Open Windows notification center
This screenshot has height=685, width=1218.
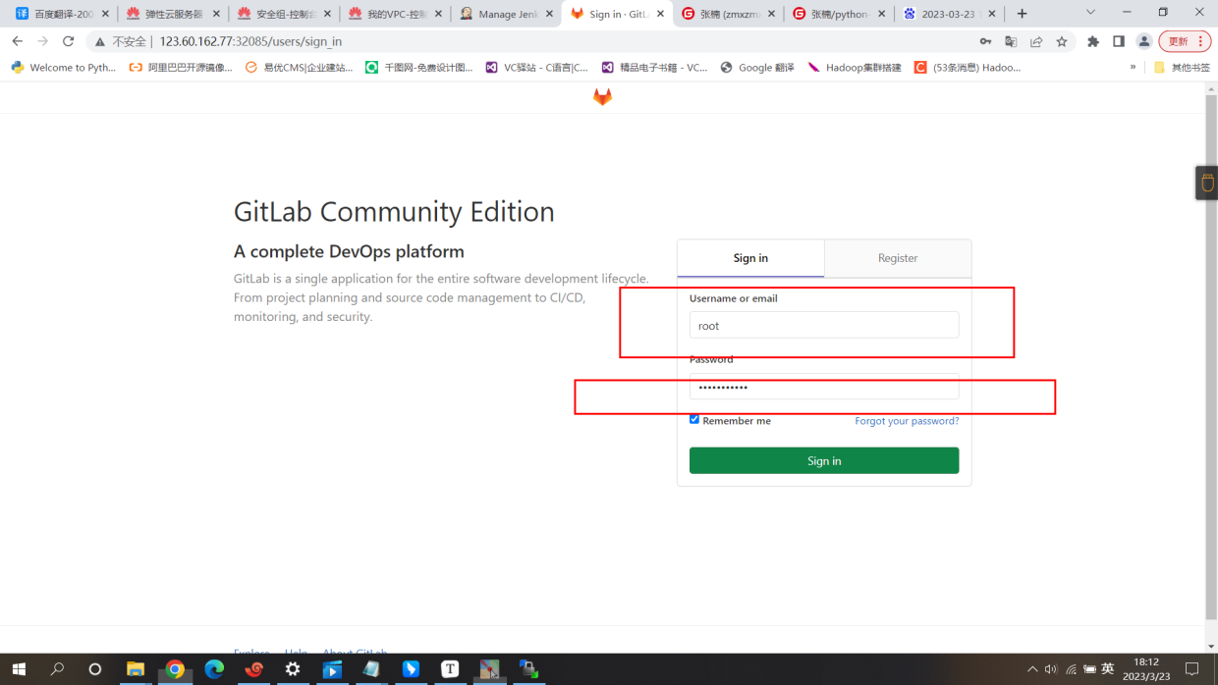point(1191,669)
